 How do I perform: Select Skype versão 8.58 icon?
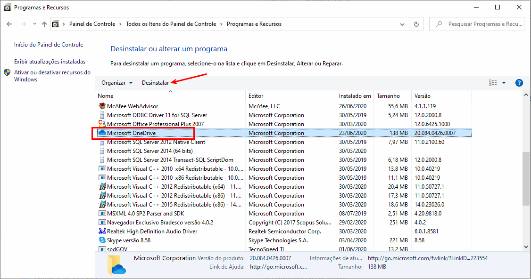click(102, 240)
